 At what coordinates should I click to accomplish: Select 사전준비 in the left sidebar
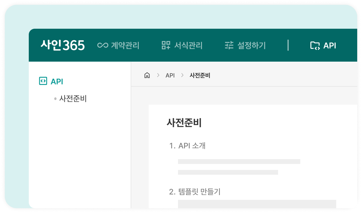73,99
